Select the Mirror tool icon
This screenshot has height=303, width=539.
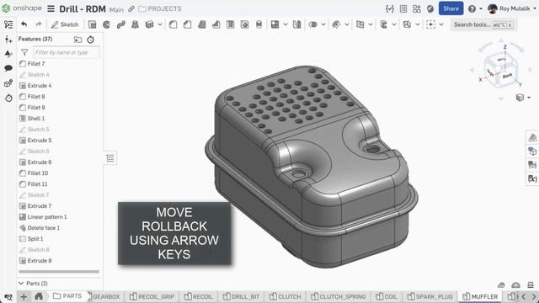(296, 24)
